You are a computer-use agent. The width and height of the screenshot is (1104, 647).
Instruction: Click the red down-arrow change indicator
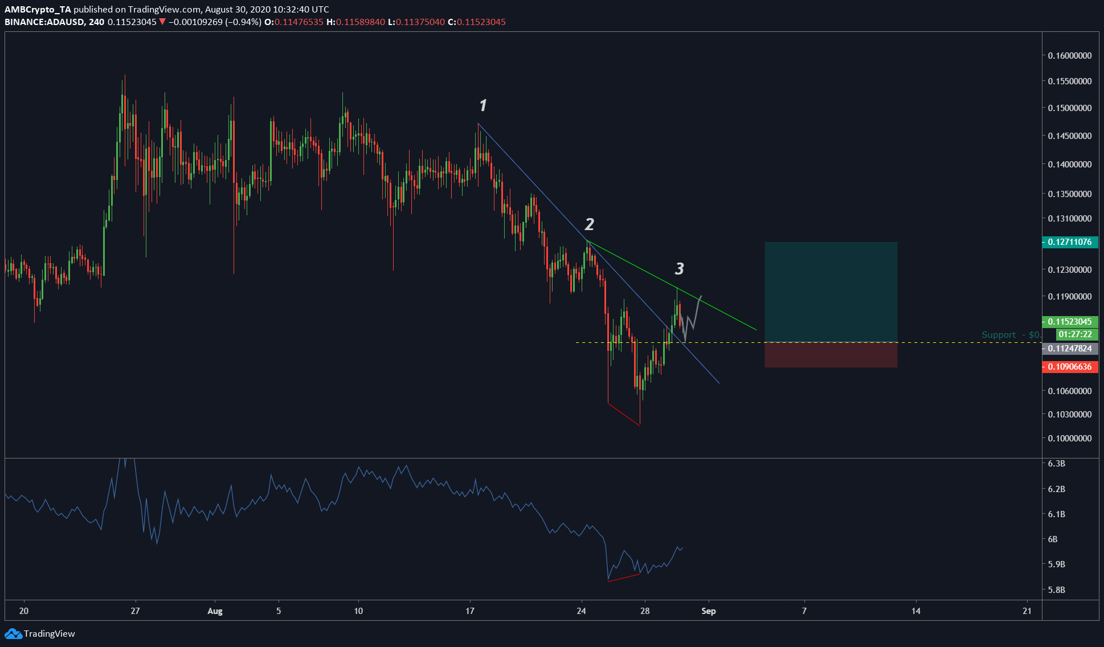click(162, 22)
